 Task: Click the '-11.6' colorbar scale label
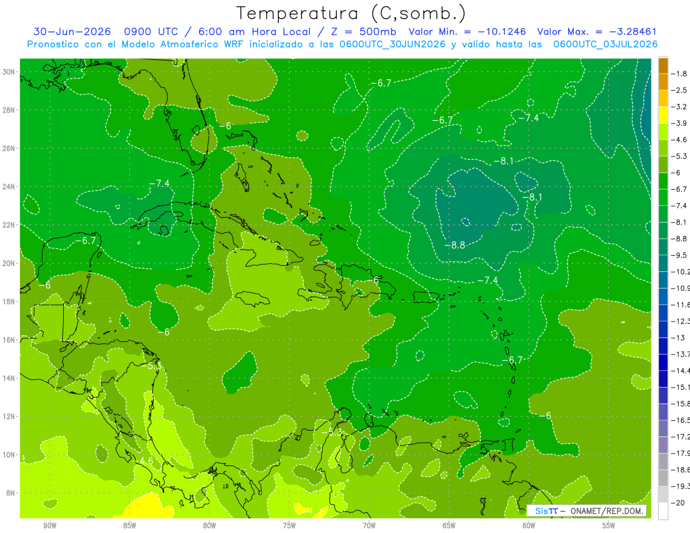pyautogui.click(x=681, y=304)
